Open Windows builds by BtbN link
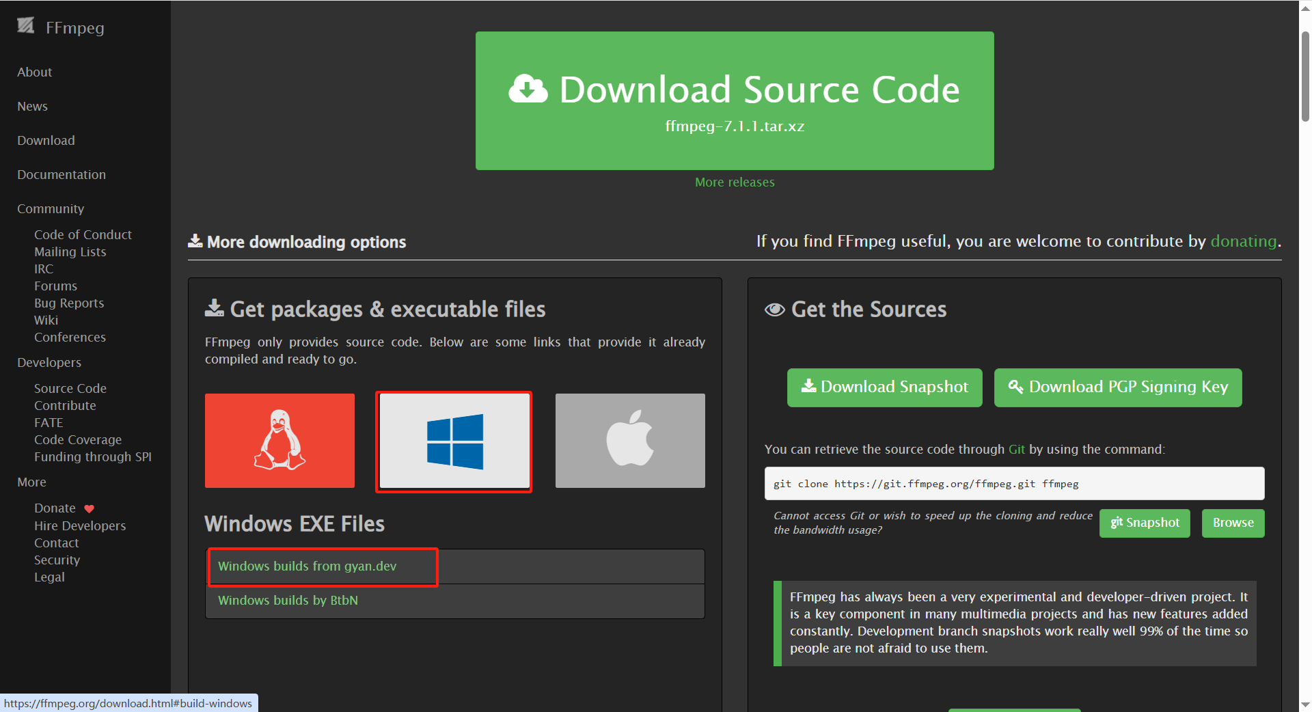The image size is (1312, 712). click(x=288, y=601)
